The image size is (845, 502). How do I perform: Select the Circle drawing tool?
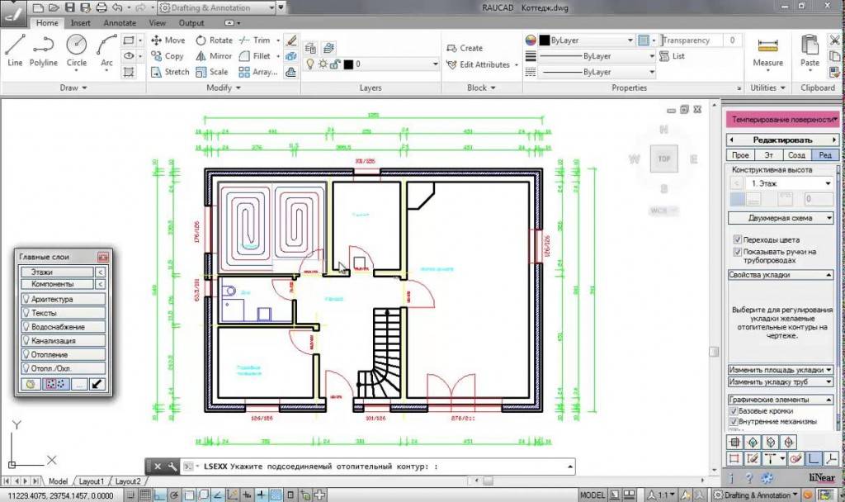(77, 50)
